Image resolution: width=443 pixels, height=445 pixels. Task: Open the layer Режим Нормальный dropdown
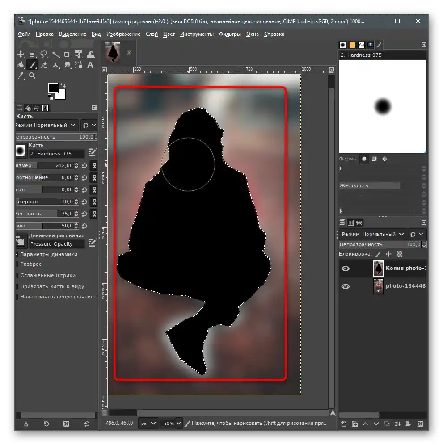pos(372,234)
